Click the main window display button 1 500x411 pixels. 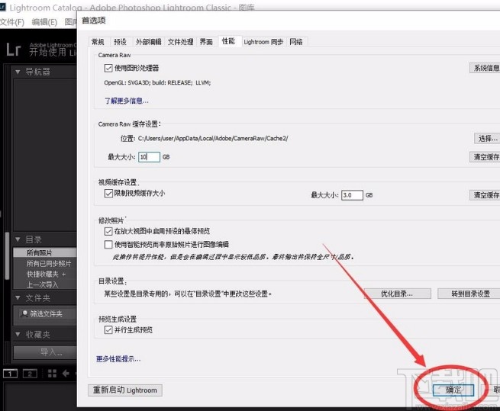coord(10,374)
